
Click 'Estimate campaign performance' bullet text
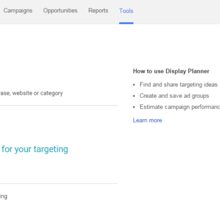pos(180,107)
